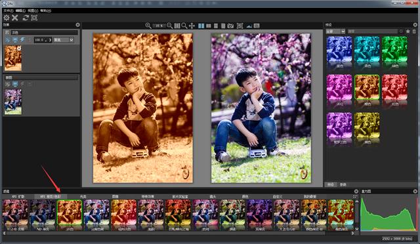Open the 文件 menu
The height and width of the screenshot is (244, 420).
(x=9, y=10)
